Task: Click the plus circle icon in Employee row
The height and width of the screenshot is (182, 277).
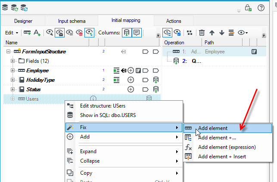Action: 131,71
